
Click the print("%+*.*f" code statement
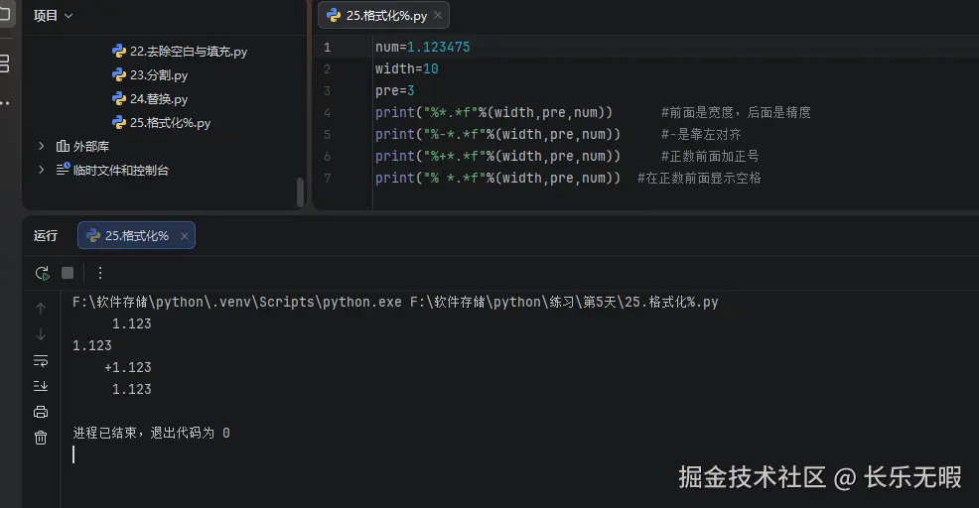[497, 156]
